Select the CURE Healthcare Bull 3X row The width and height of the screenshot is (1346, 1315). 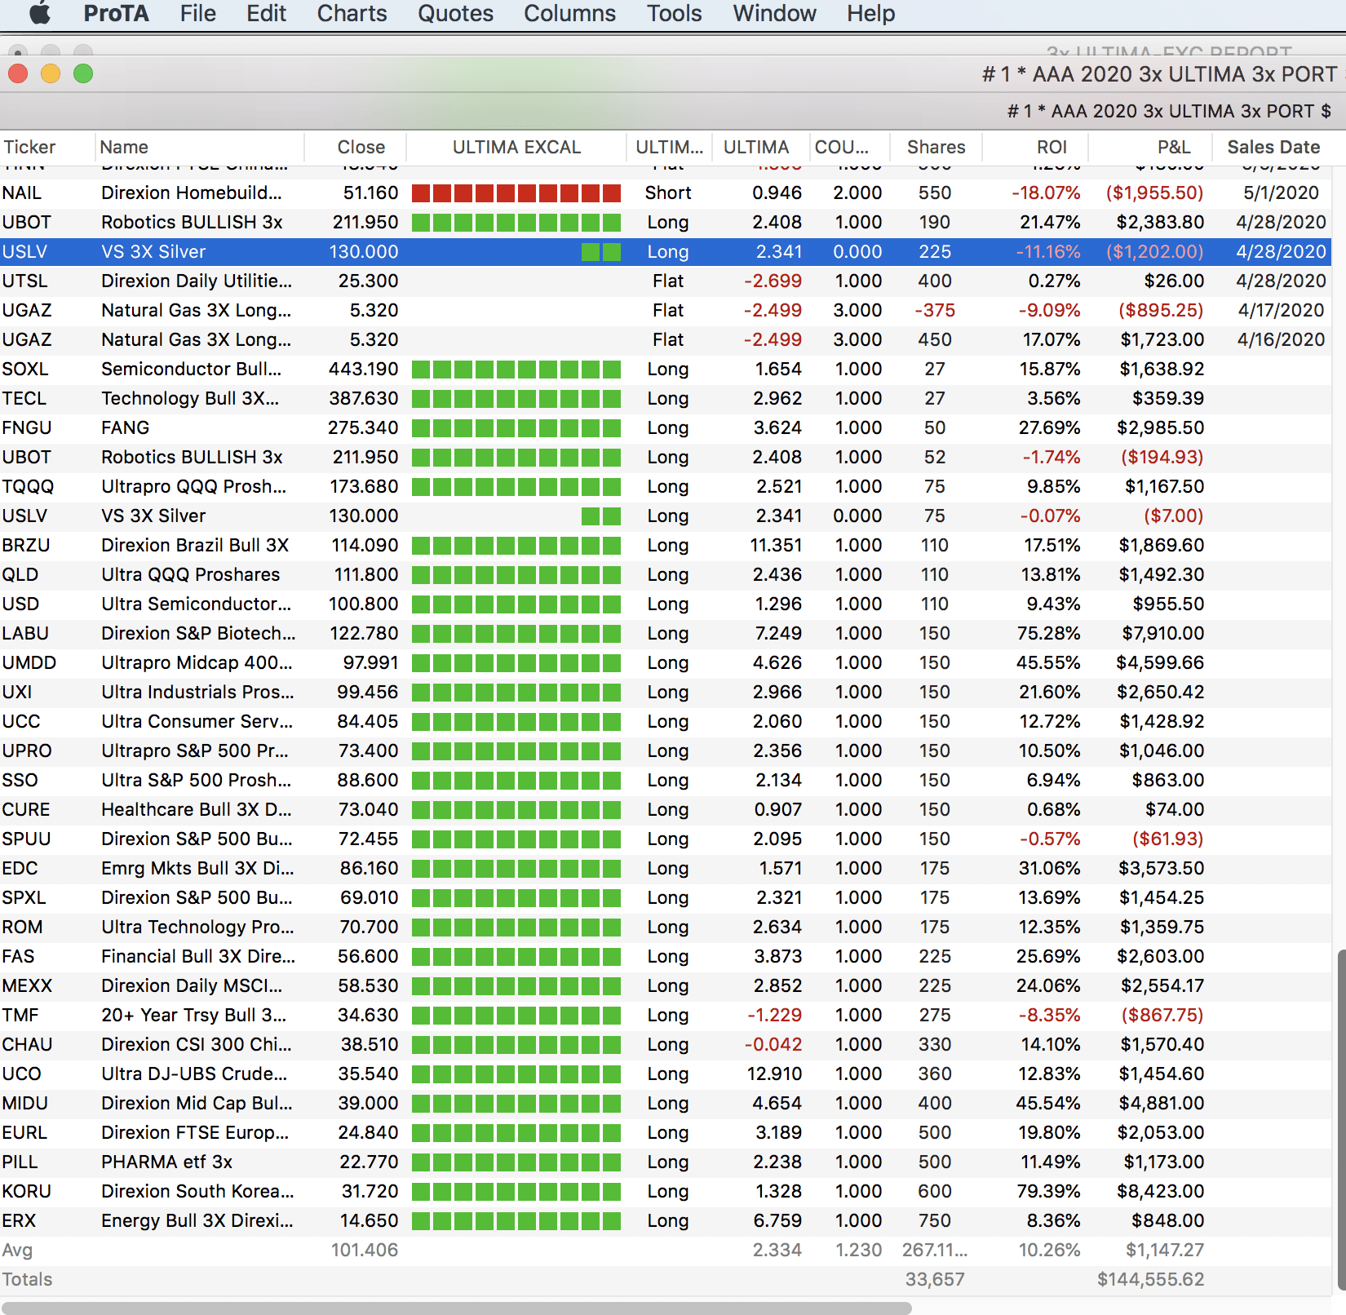666,809
